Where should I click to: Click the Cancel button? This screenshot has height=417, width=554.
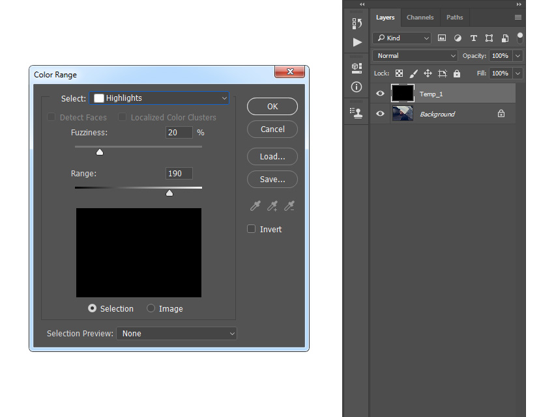272,129
